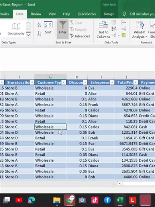Open the red L app on taskbar

133,200
